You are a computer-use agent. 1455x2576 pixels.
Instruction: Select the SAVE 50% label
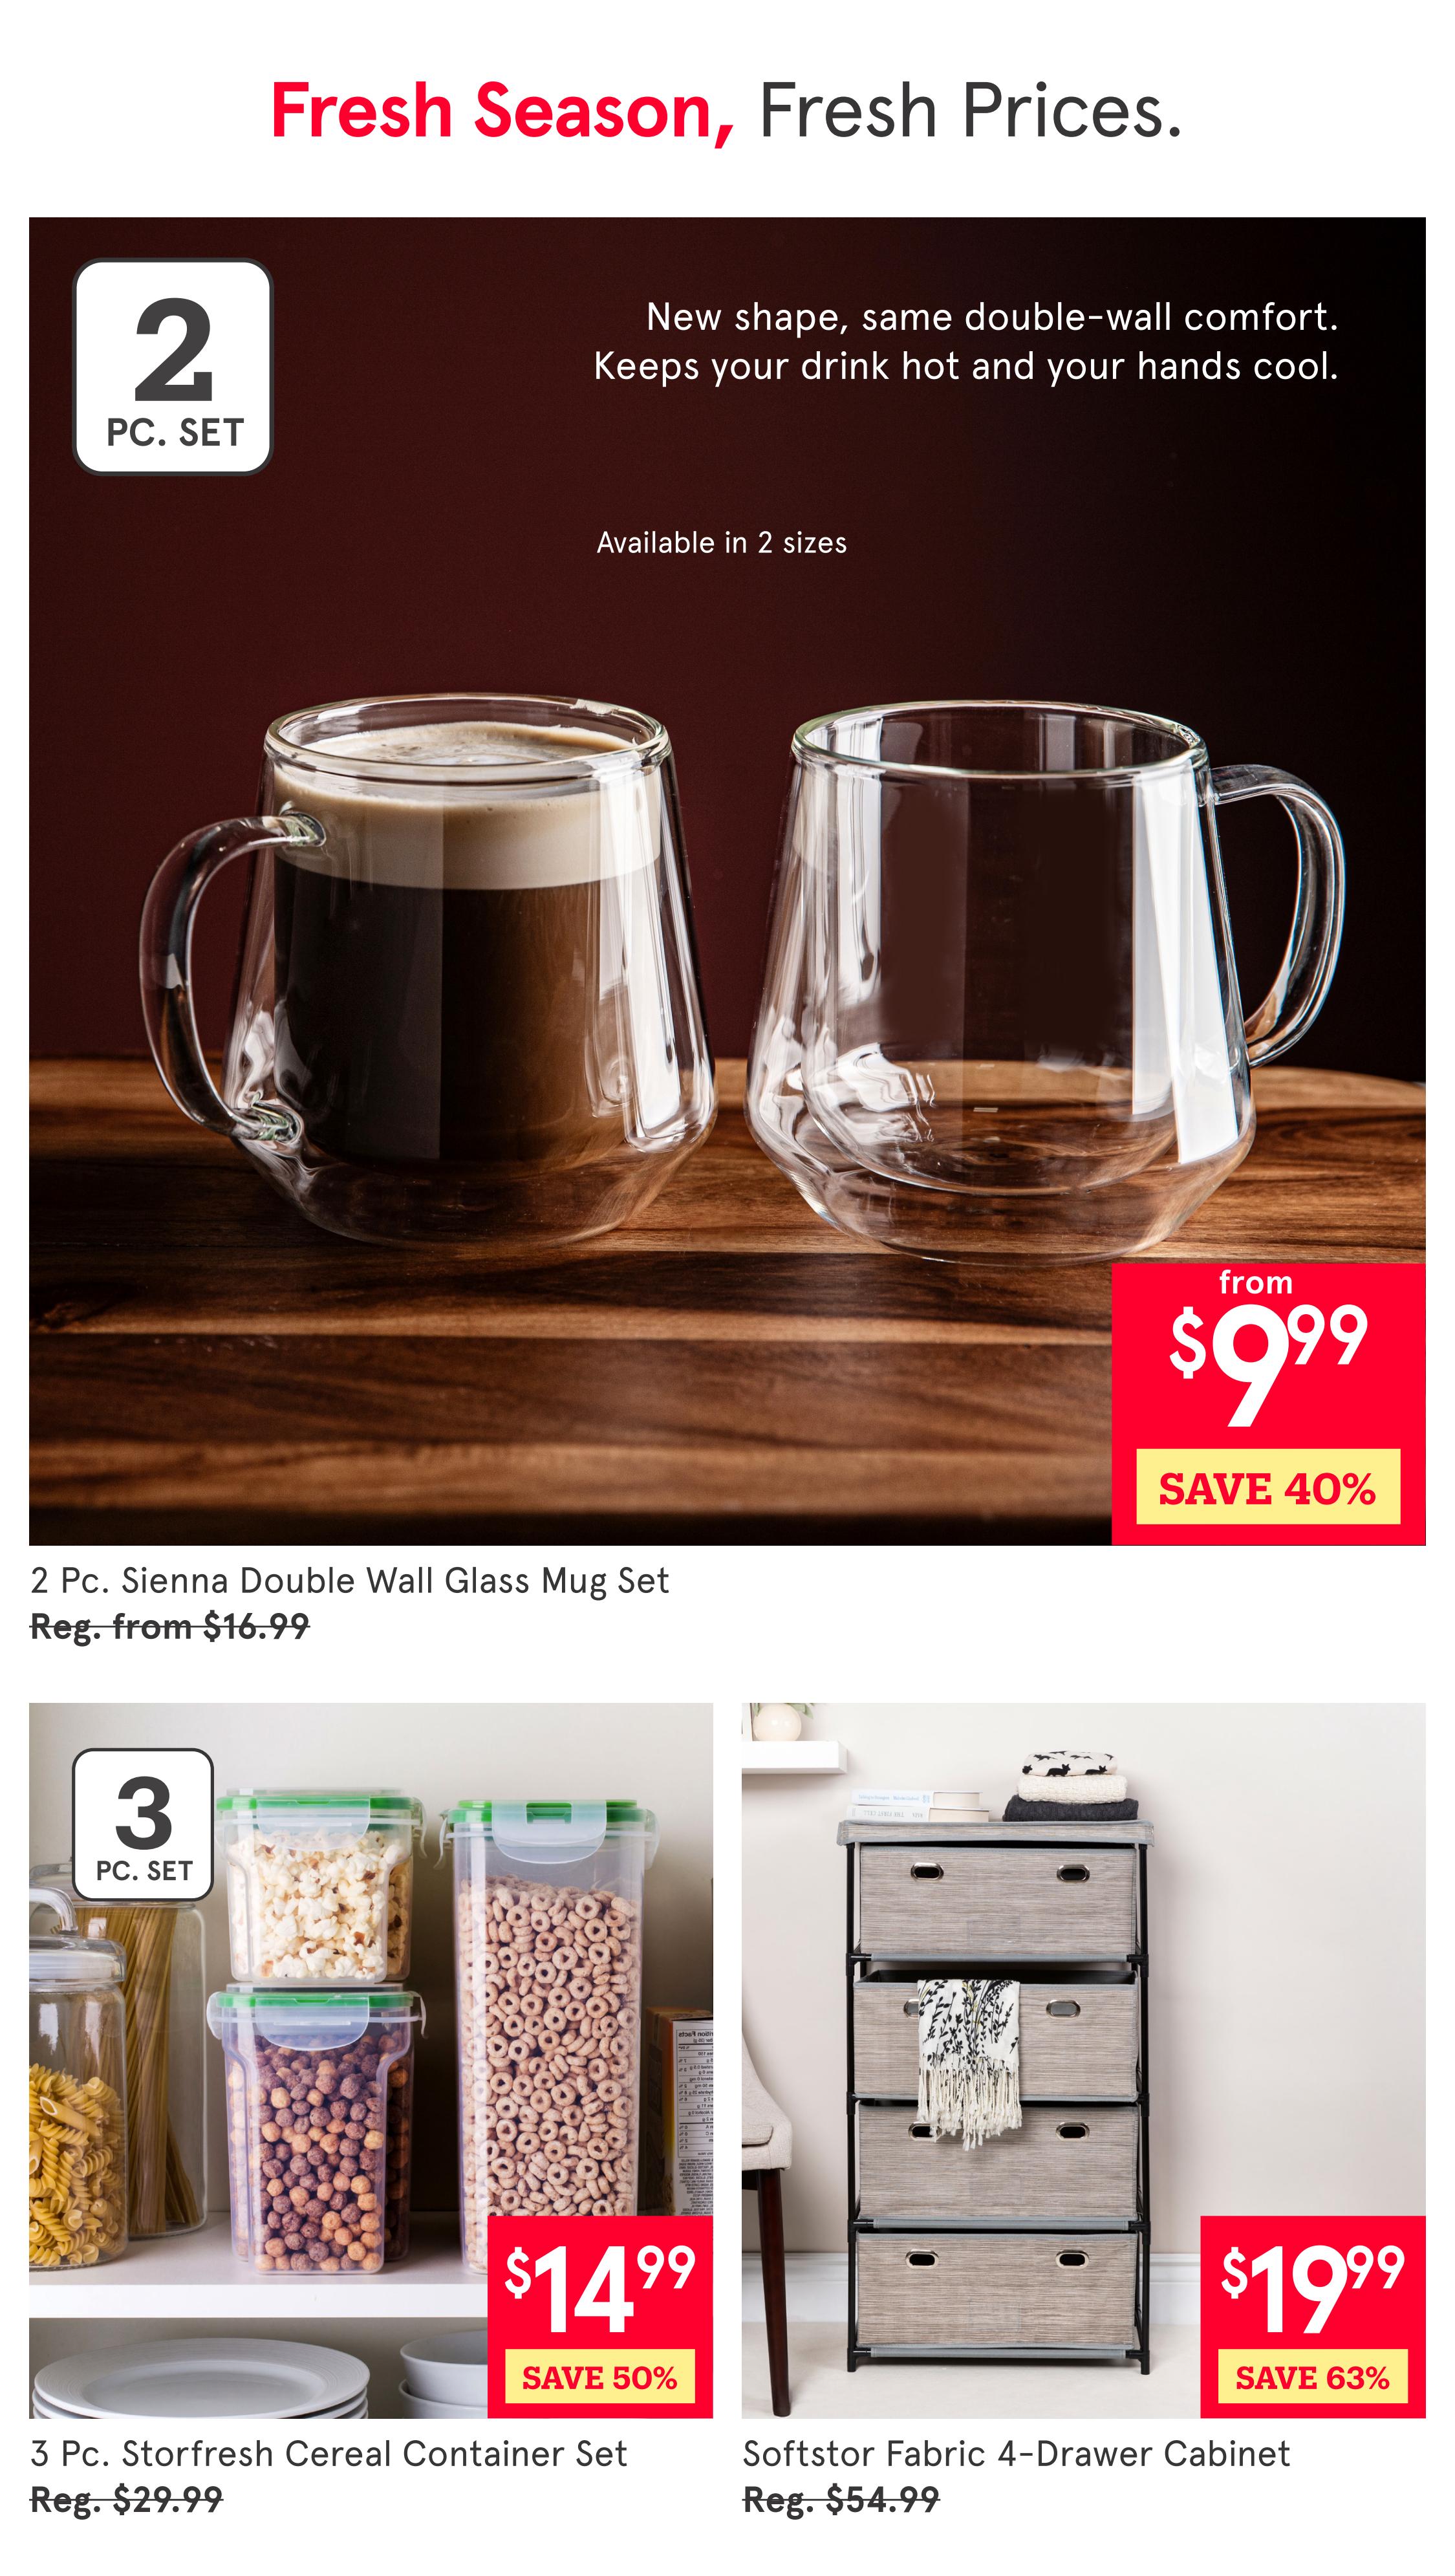click(600, 2377)
